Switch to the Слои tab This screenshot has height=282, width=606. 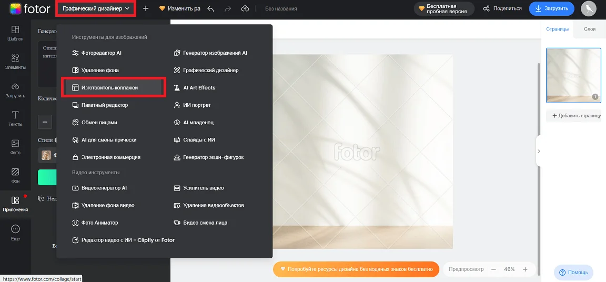[x=589, y=29]
